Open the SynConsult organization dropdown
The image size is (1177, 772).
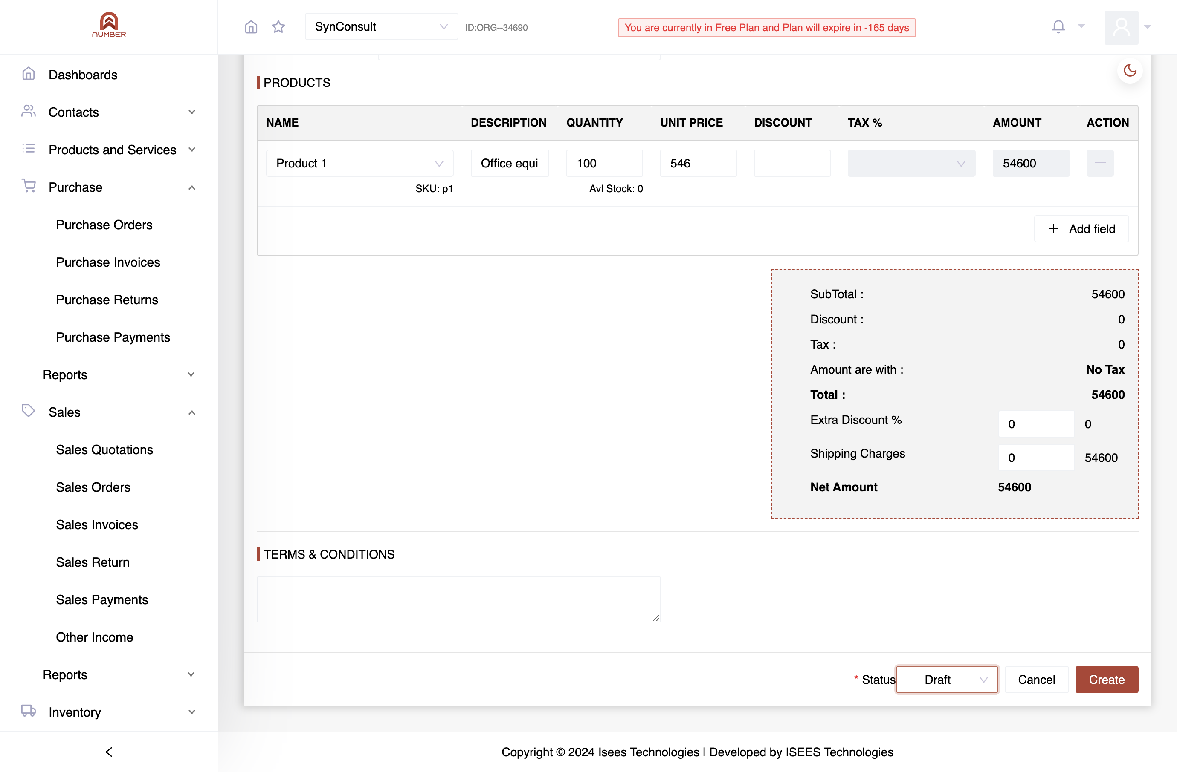click(381, 27)
